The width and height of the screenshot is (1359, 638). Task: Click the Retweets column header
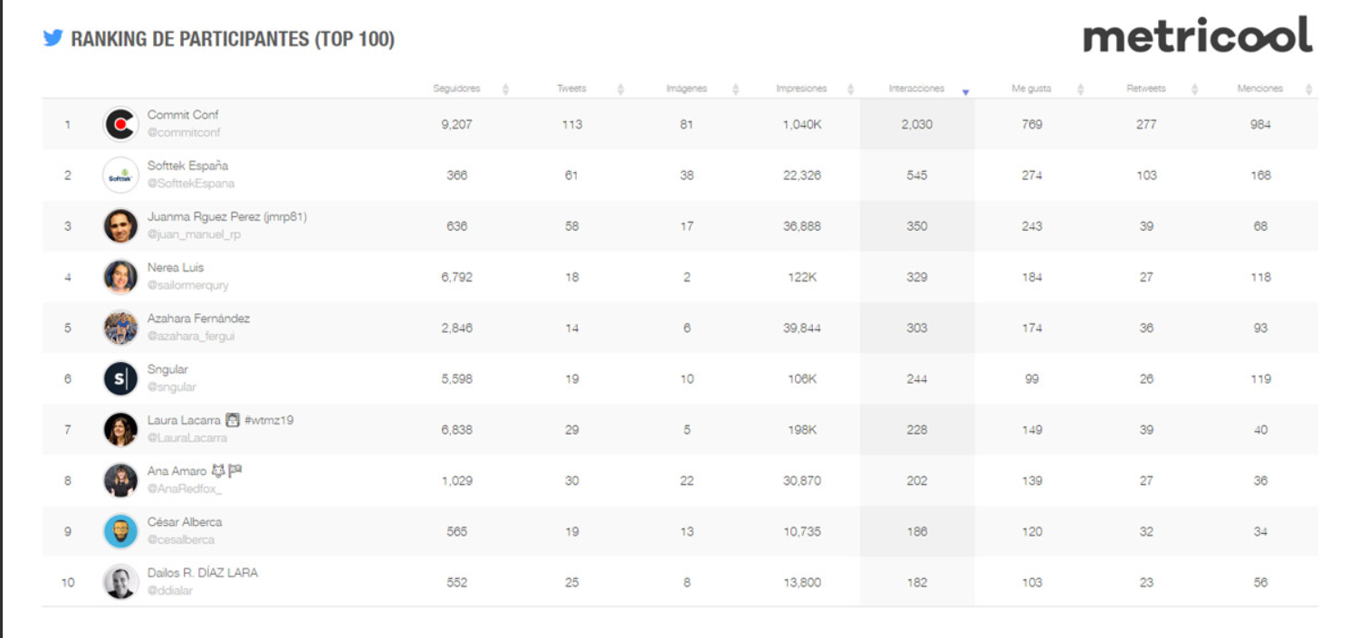click(x=1146, y=89)
